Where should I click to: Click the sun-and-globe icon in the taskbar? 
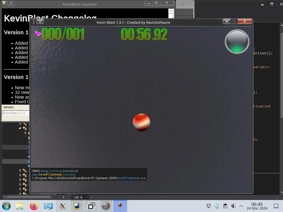click(77, 206)
